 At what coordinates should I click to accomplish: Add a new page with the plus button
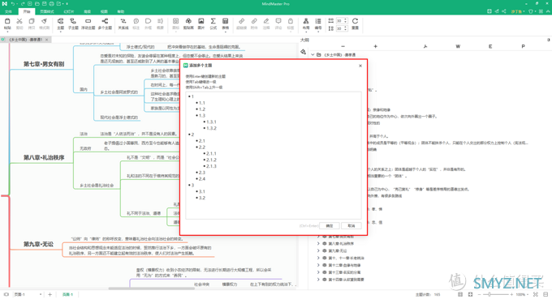click(x=50, y=294)
